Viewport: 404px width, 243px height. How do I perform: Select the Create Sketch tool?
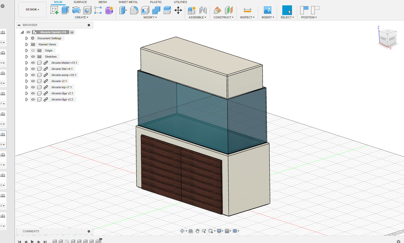(x=54, y=10)
